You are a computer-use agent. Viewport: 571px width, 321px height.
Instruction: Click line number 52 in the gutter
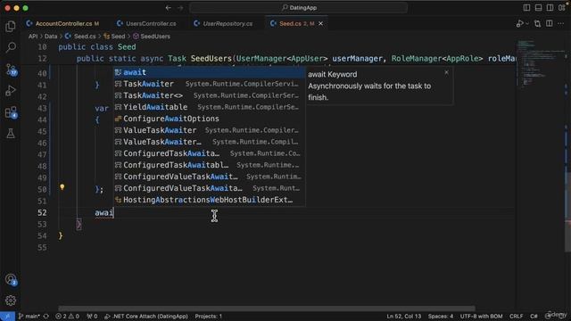coord(42,213)
